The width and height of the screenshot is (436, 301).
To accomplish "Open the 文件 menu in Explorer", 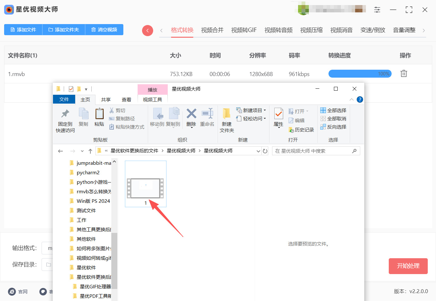I will [x=64, y=99].
